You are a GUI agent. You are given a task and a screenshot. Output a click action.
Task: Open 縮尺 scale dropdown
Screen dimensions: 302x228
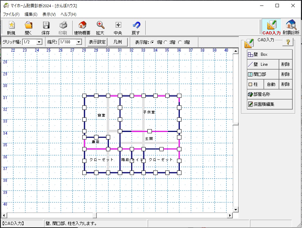click(x=79, y=42)
